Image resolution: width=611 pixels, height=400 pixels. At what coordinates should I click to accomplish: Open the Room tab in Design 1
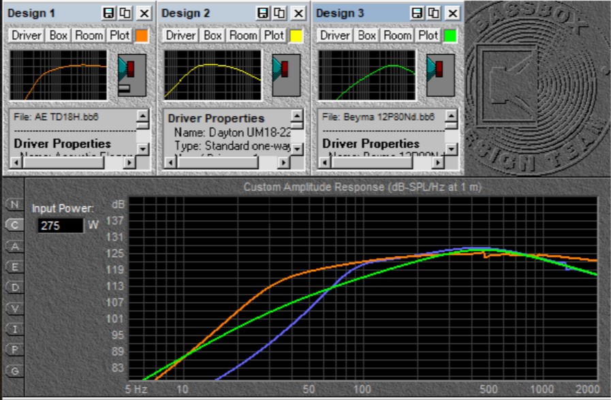[x=89, y=35]
